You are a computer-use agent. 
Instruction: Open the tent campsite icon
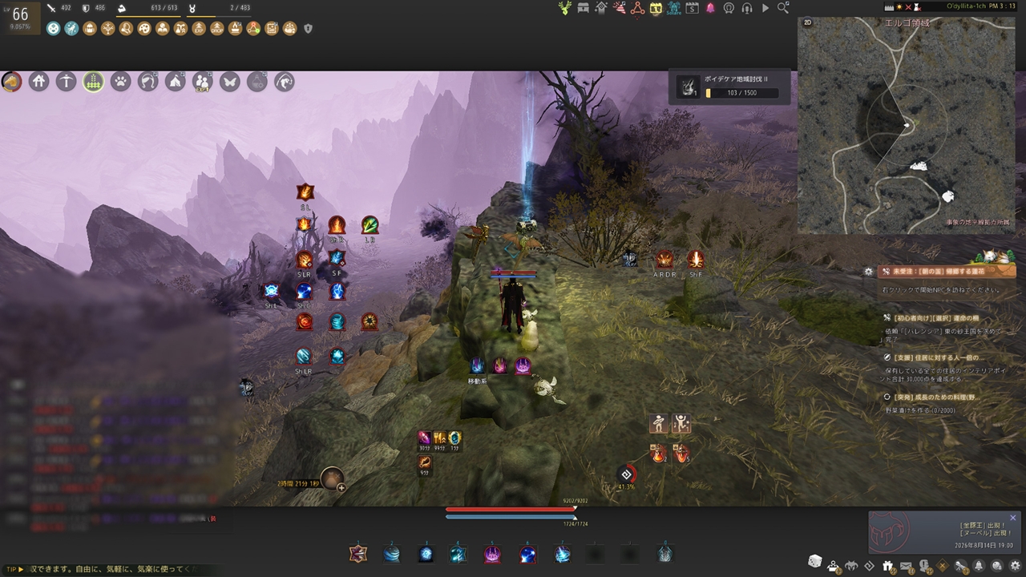[175, 82]
